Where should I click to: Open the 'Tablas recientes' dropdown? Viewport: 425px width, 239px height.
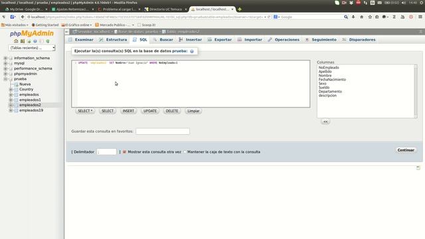click(32, 48)
